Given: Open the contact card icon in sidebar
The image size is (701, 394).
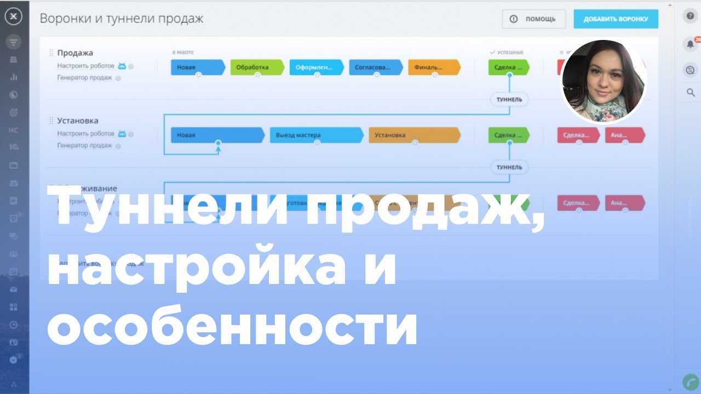Looking at the screenshot, I should click(x=14, y=342).
